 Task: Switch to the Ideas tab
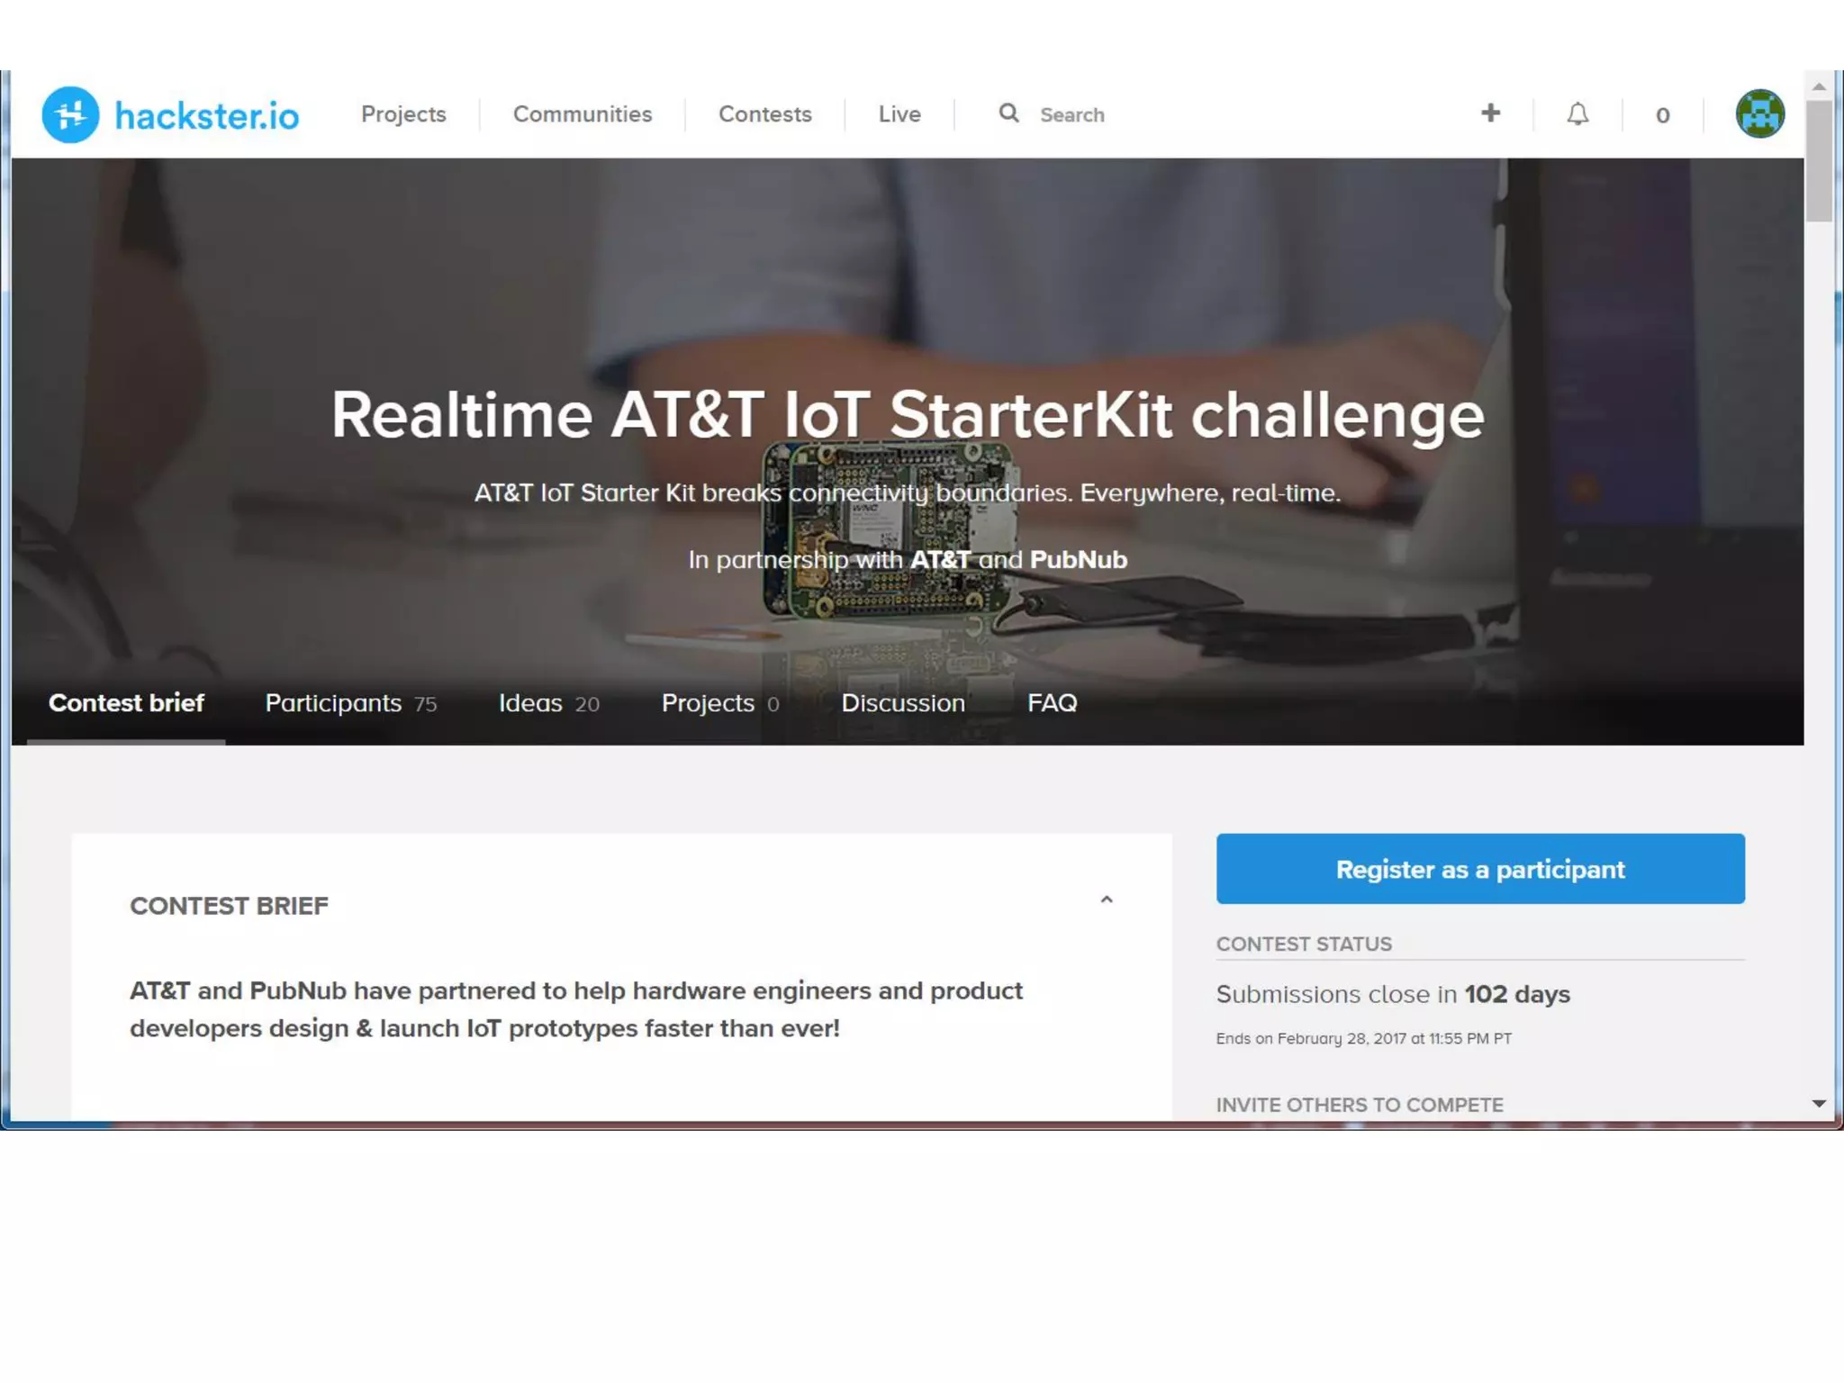click(x=548, y=703)
